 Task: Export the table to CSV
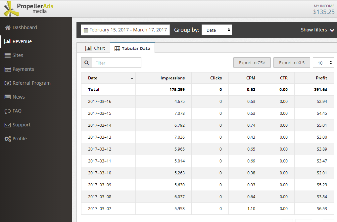pyautogui.click(x=252, y=63)
